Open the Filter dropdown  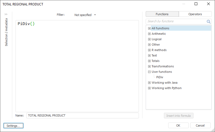[85, 15]
